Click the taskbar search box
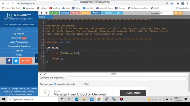The image size is (190, 106). click(33, 99)
